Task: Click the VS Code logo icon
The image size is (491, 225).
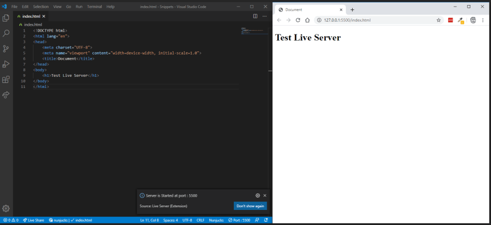Action: point(4,7)
